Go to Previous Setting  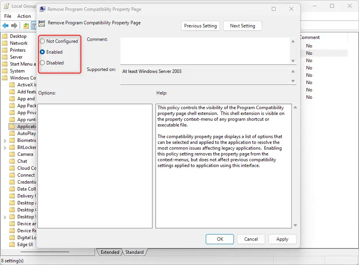point(200,26)
